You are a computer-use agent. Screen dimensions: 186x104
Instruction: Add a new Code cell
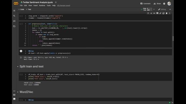tap(21, 10)
